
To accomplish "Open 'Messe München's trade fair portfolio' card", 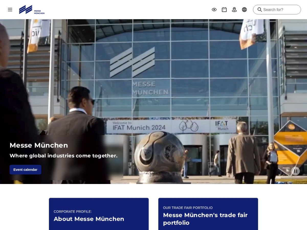I will tap(208, 214).
